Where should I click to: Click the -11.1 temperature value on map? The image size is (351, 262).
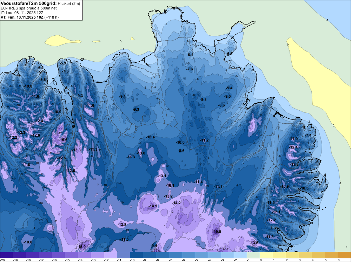click(x=218, y=186)
